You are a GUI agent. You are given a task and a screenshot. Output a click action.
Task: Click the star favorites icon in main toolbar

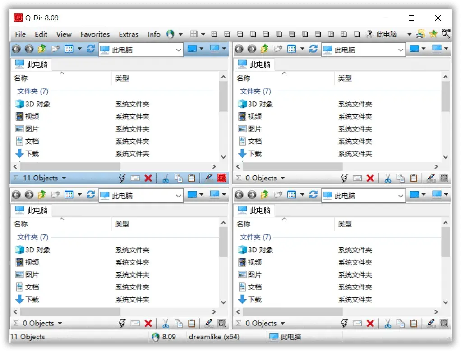(x=433, y=34)
